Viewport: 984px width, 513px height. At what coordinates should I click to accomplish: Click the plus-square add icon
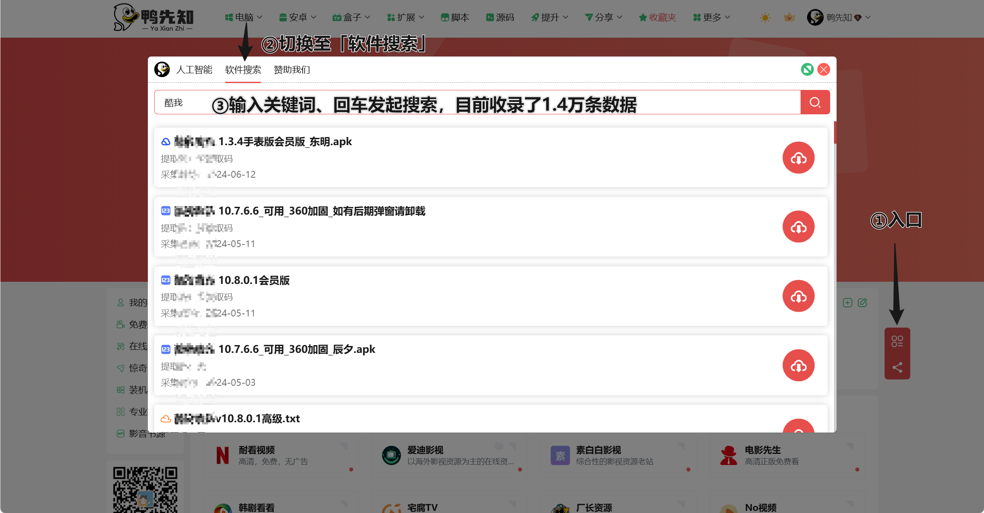tap(847, 303)
